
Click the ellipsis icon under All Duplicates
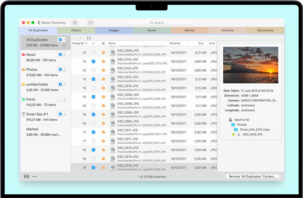[x=64, y=45]
